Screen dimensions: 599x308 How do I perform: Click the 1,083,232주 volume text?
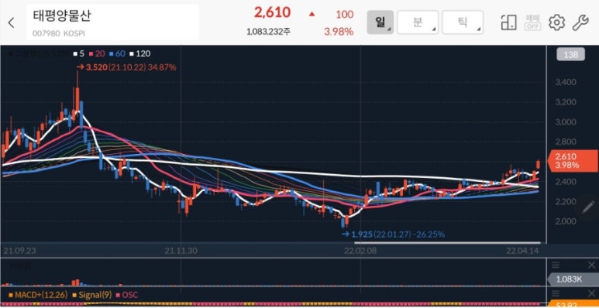(269, 32)
